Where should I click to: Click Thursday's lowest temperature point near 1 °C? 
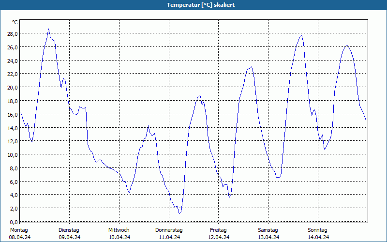179,213
